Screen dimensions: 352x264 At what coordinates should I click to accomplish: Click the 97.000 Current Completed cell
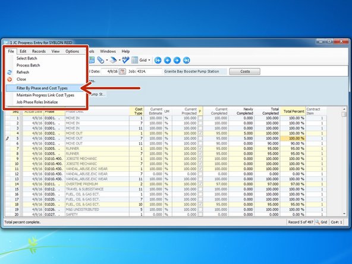tap(216, 184)
